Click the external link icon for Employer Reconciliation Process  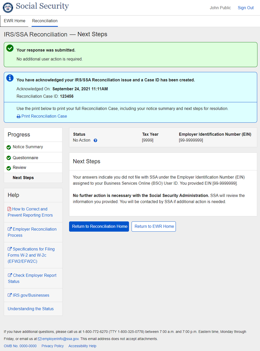click(x=10, y=229)
